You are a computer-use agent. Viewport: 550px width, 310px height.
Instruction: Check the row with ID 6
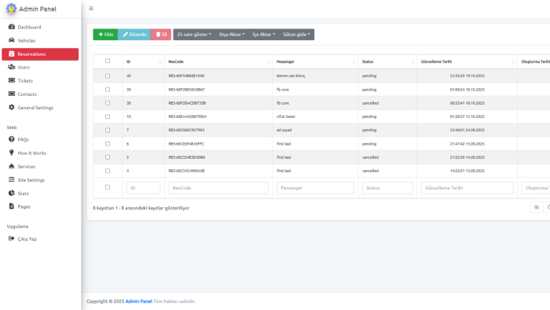[x=108, y=143]
